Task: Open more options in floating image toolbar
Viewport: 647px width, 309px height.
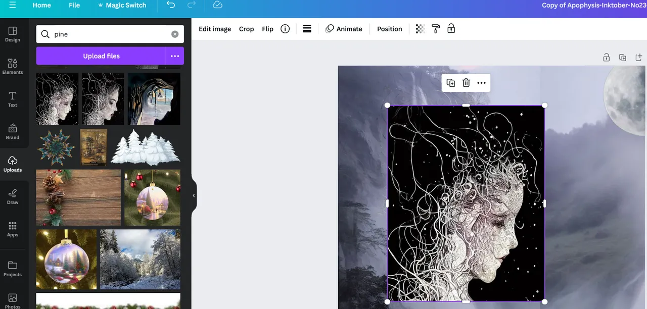Action: [482, 83]
